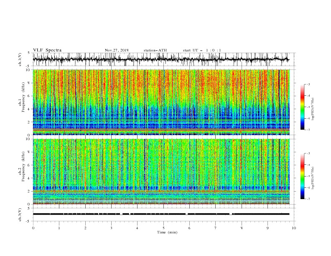331x256 pixels.
Task: Click the '10' tick on the Time axis
Action: point(294,228)
